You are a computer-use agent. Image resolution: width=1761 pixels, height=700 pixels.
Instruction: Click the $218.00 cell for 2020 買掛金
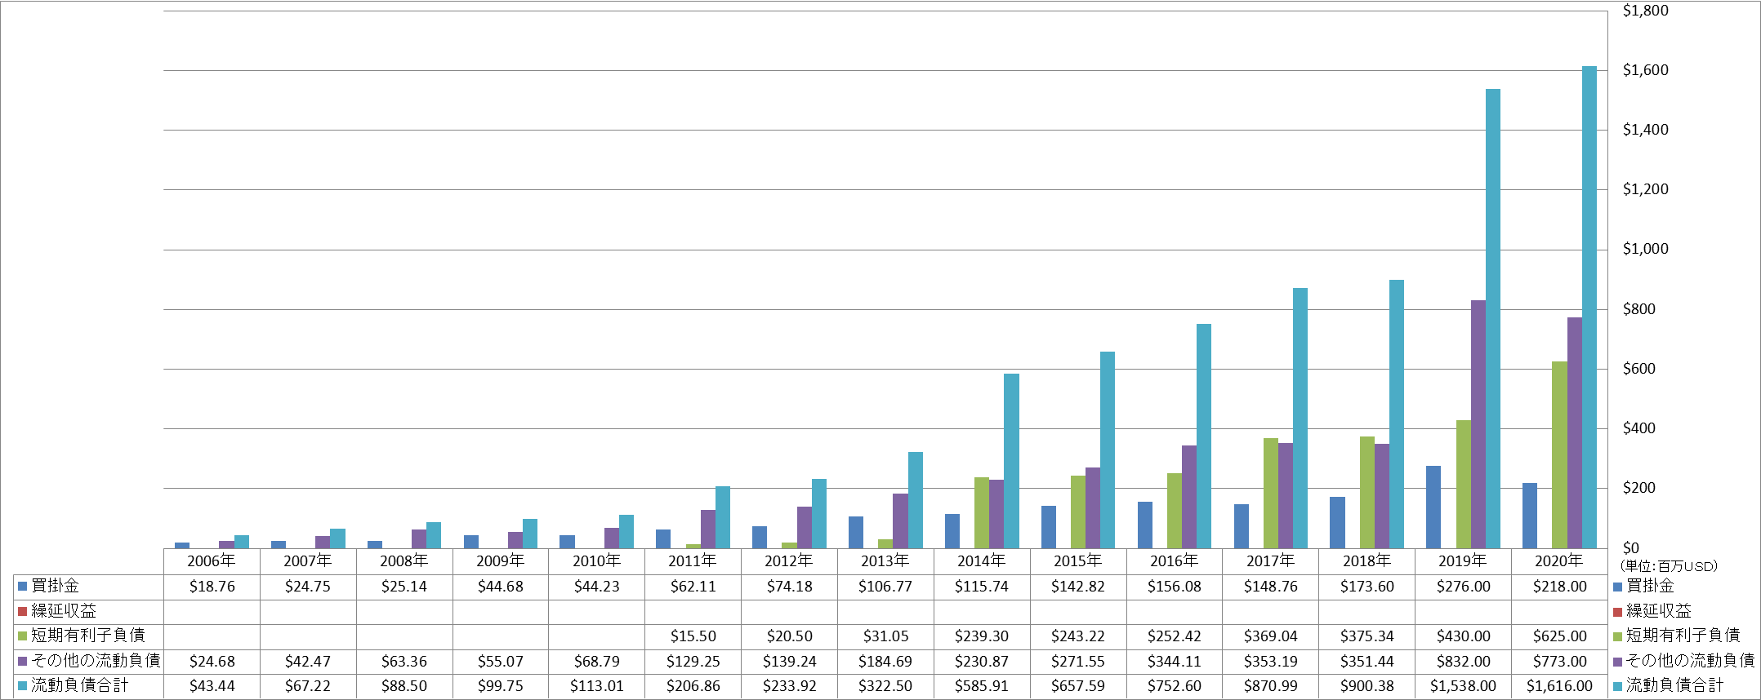click(x=1560, y=587)
